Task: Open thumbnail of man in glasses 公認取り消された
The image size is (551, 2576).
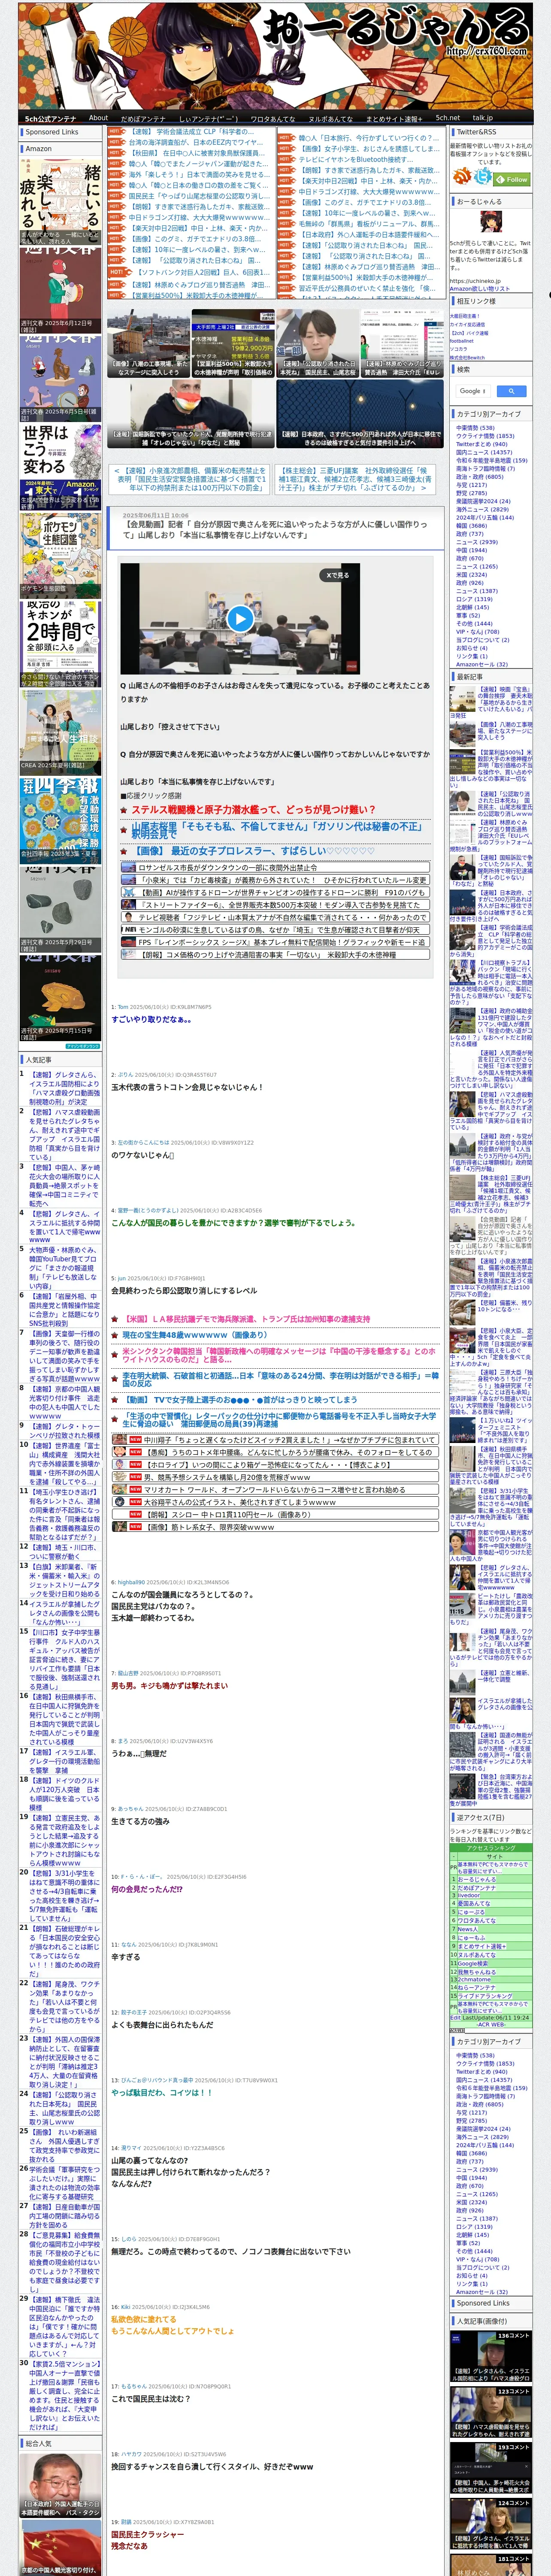Action: tap(318, 343)
